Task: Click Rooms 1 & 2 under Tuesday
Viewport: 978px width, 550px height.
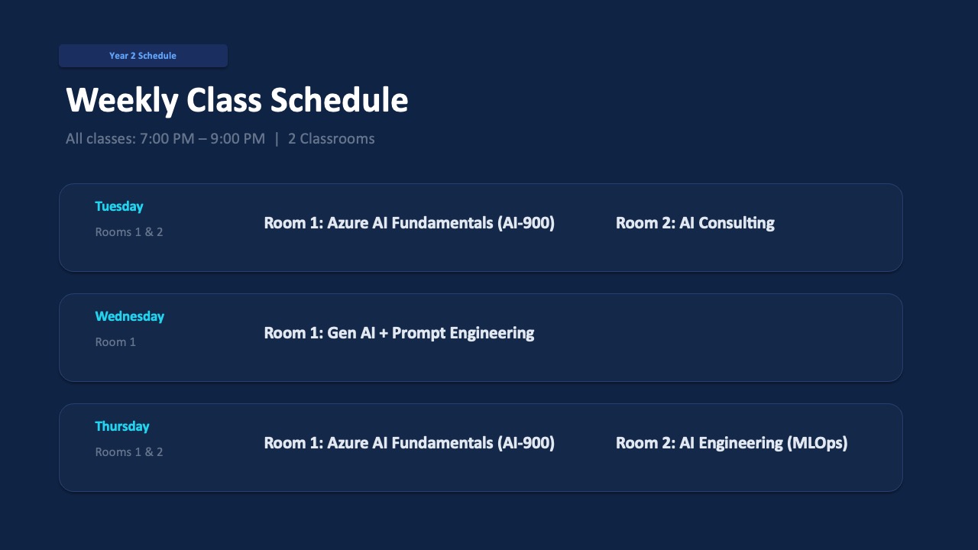Action: [129, 232]
